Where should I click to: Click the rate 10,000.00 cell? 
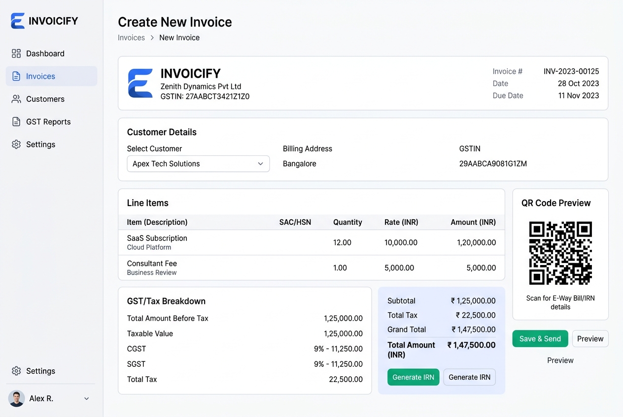pyautogui.click(x=401, y=242)
